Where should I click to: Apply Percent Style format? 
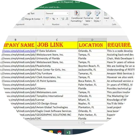[x=53, y=19]
